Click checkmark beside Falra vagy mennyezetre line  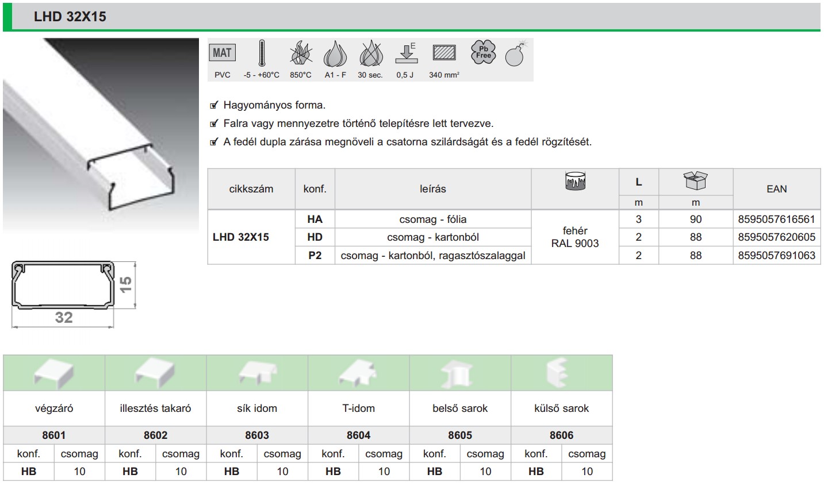[214, 124]
